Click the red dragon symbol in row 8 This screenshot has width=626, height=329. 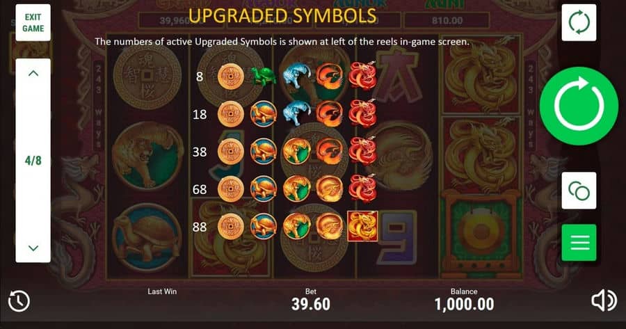tap(362, 75)
